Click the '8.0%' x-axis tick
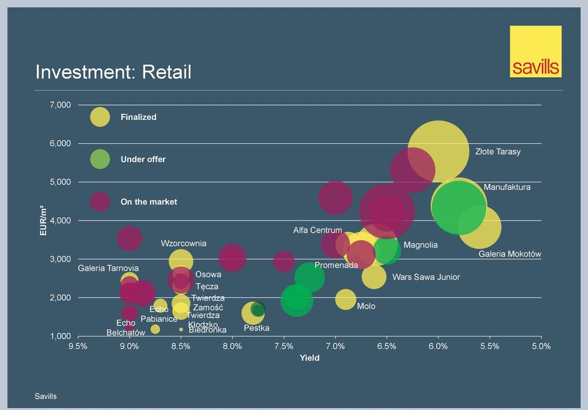This screenshot has width=588, height=410. pyautogui.click(x=233, y=346)
